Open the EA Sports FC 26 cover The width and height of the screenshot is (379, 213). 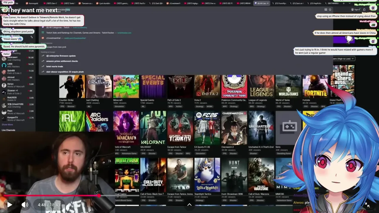point(207,128)
